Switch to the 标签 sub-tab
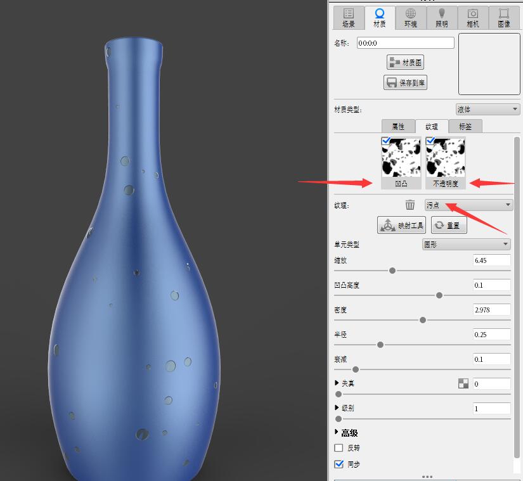The height and width of the screenshot is (481, 523). pos(465,126)
